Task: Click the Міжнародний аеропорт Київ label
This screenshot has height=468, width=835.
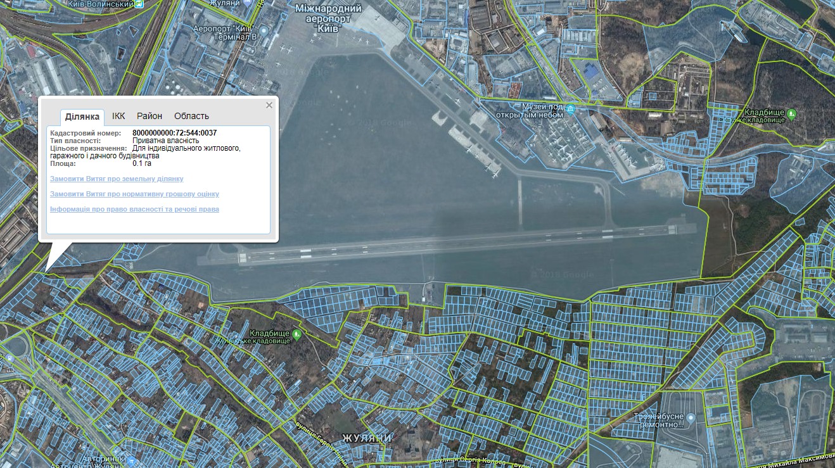Action: (328, 19)
